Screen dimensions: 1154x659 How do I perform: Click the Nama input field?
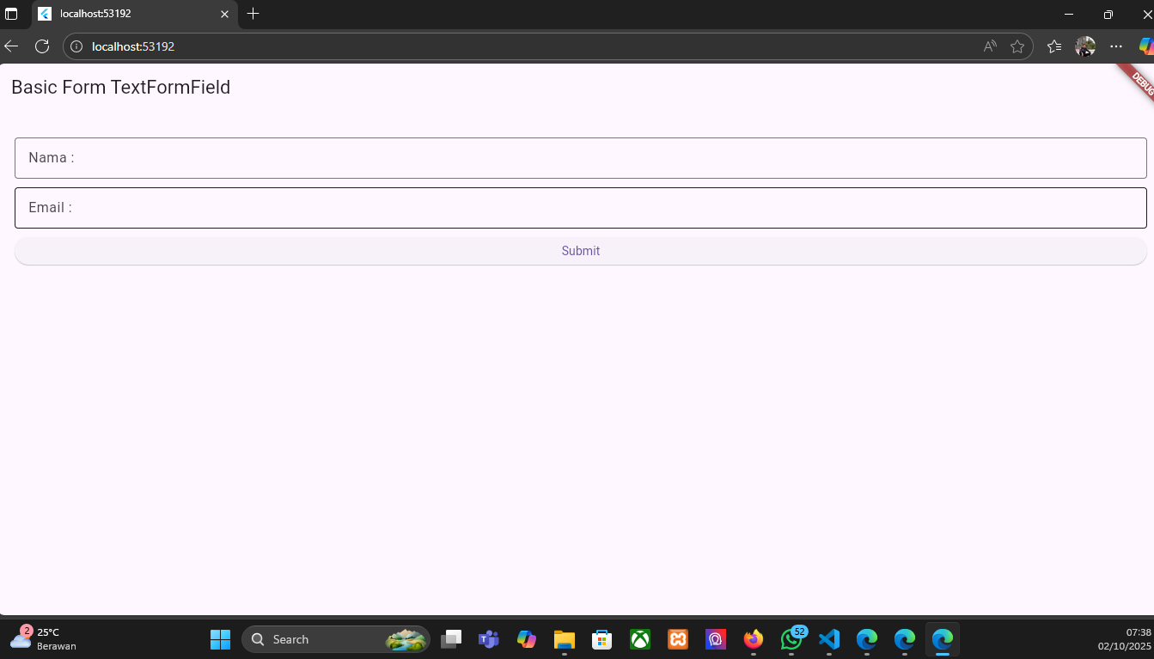tap(580, 157)
